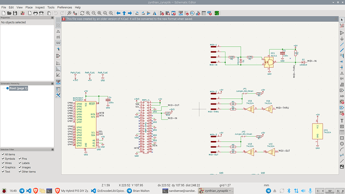
Task: Close the Selection Filter panel
Action: coord(52,149)
